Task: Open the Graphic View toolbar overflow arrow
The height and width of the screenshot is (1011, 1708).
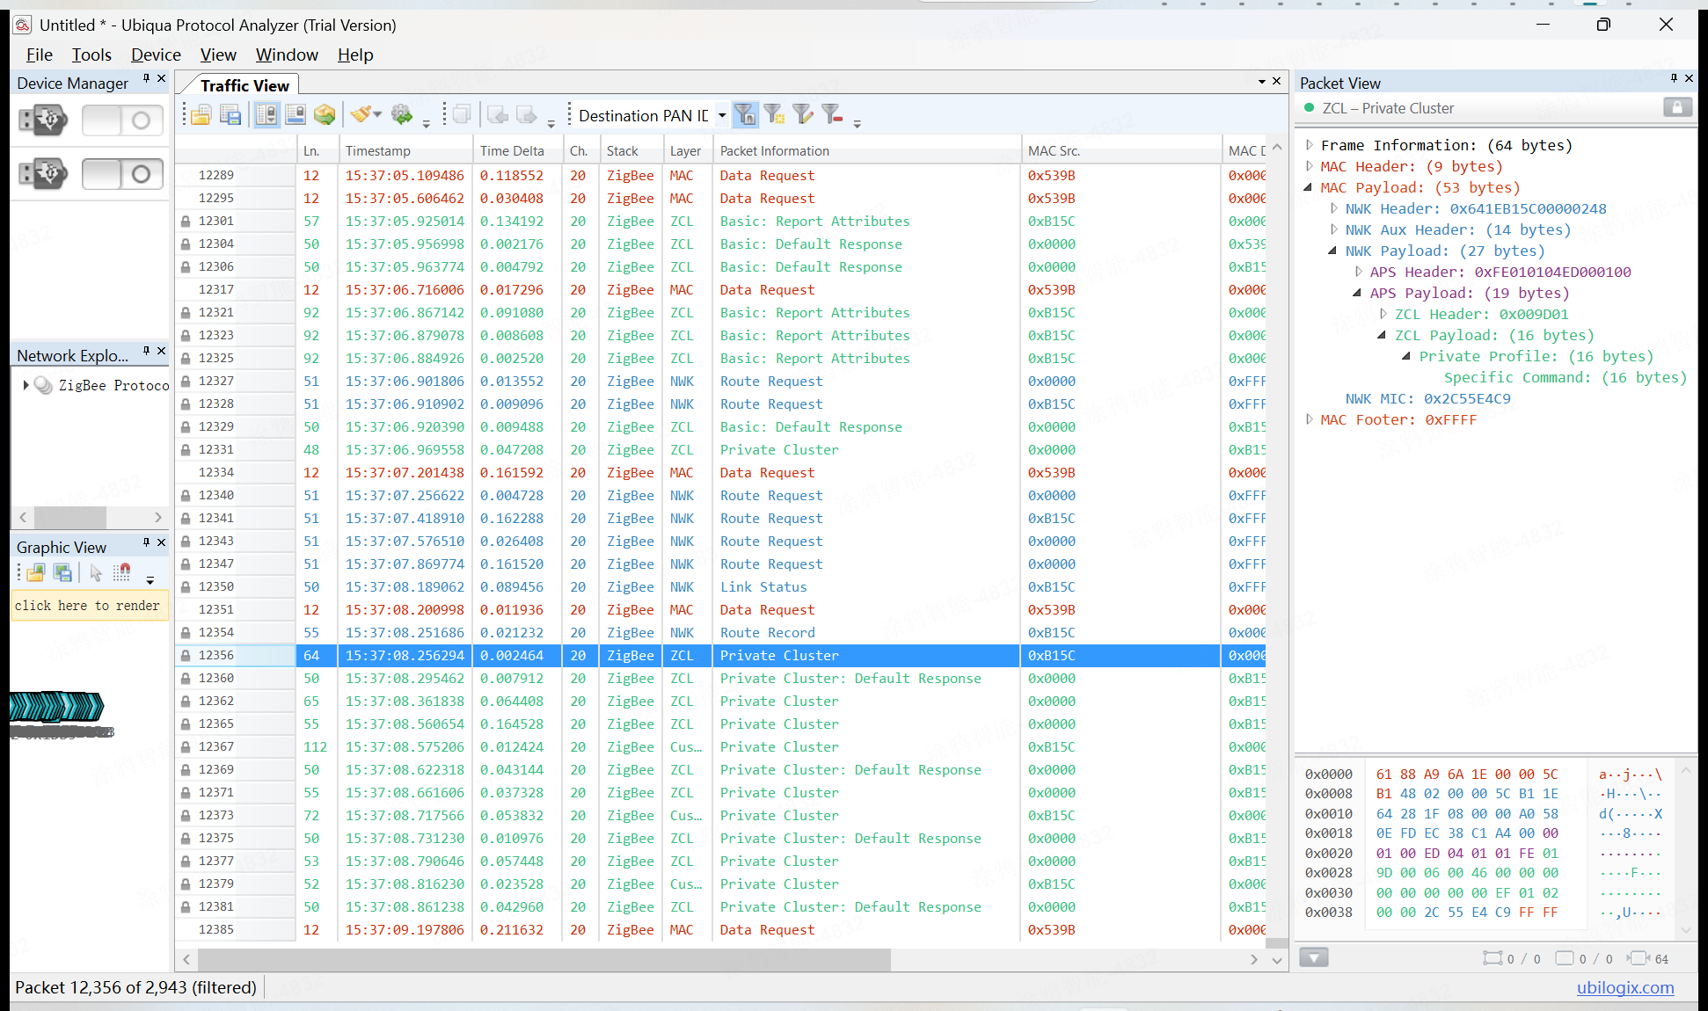Action: pos(150,580)
